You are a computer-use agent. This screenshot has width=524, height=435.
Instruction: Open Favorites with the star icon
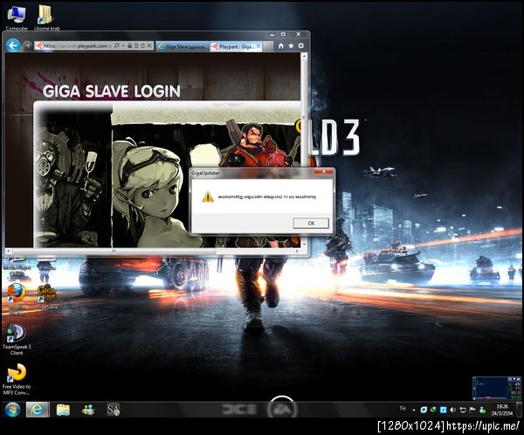click(291, 45)
